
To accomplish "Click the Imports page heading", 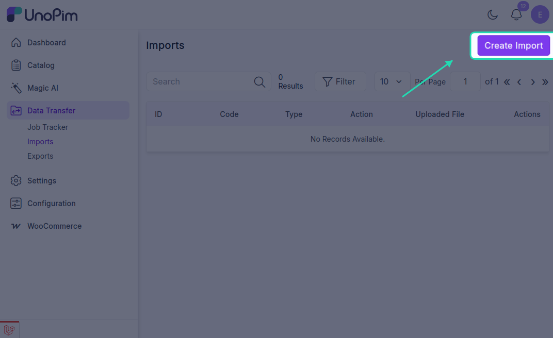I will pyautogui.click(x=165, y=45).
